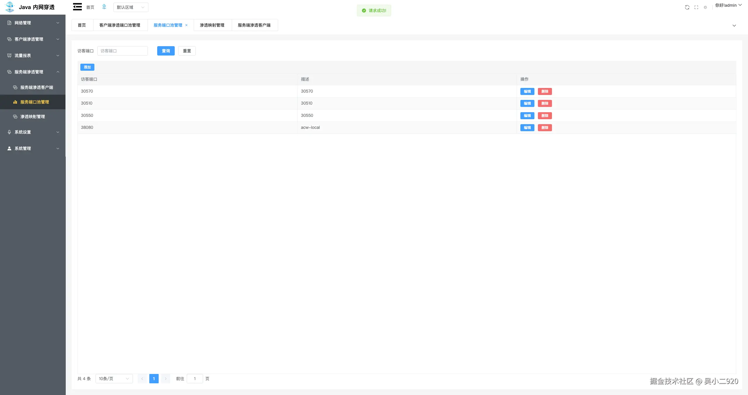Close the 服务端口池管理 tab
This screenshot has height=395, width=748.
coord(186,25)
